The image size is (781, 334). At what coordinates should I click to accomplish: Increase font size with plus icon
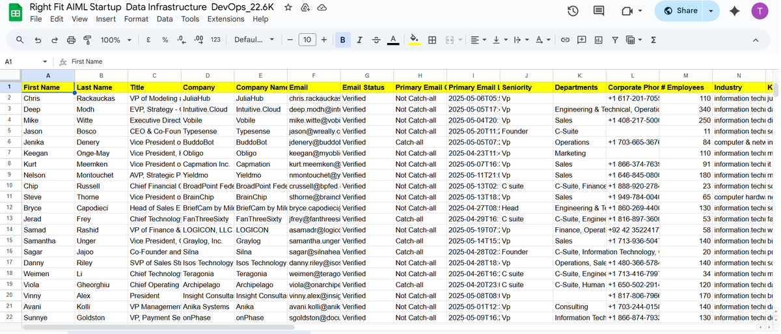click(x=324, y=40)
